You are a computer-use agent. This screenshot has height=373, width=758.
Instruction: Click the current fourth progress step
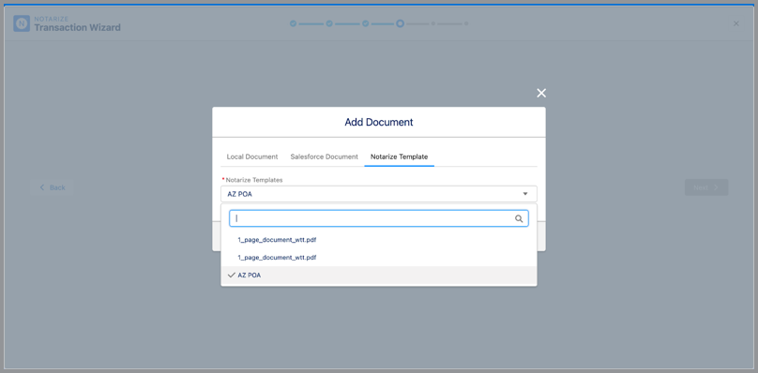point(401,23)
